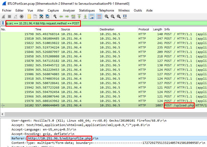
Task: Go to the previous packet arrow
Action: [x=61, y=17]
